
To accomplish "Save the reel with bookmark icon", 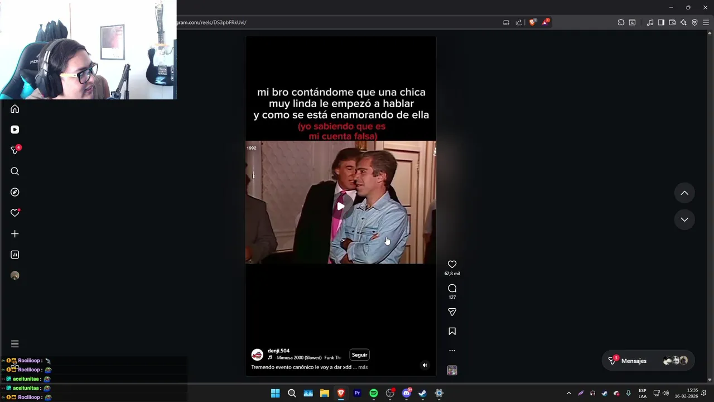I will click(x=452, y=331).
